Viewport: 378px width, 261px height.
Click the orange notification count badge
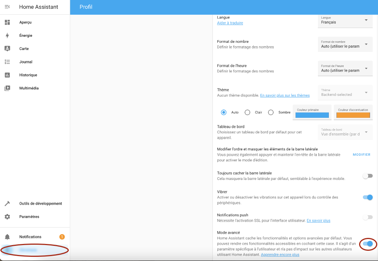[x=62, y=237]
